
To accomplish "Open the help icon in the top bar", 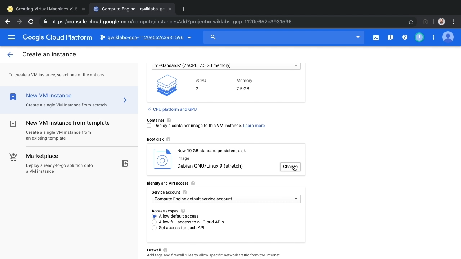I will coord(404,37).
